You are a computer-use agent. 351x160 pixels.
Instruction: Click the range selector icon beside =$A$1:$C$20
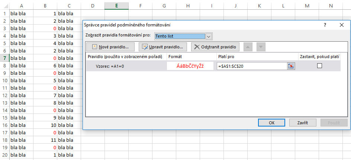point(291,66)
